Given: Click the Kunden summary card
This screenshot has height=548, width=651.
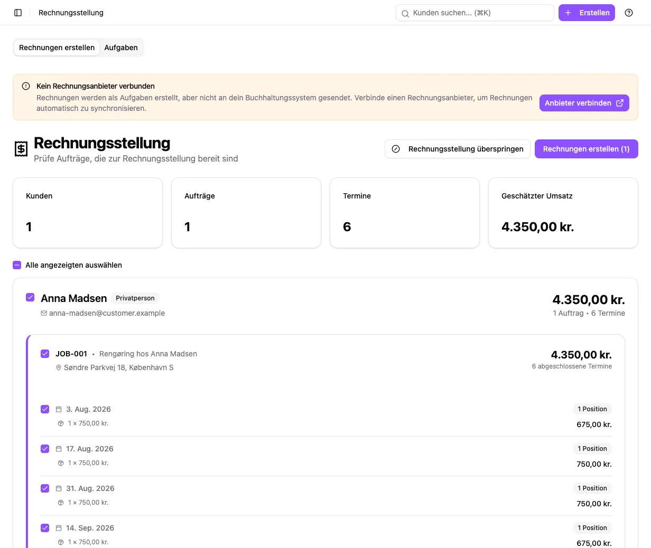Looking at the screenshot, I should pos(88,213).
